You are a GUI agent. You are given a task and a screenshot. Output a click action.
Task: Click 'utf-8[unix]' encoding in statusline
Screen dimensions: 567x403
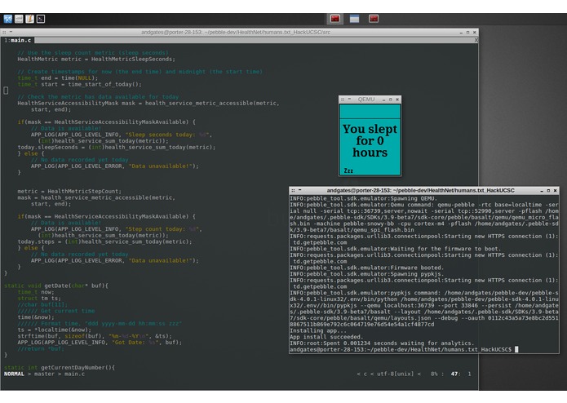tap(395, 374)
